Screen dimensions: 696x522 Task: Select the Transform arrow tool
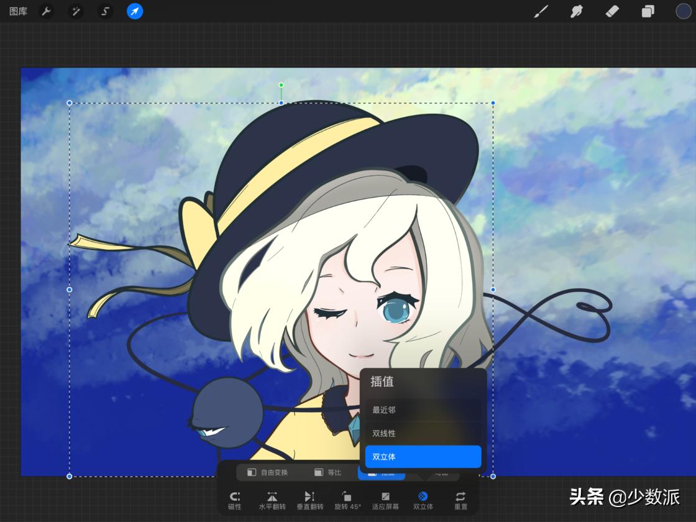pos(134,11)
